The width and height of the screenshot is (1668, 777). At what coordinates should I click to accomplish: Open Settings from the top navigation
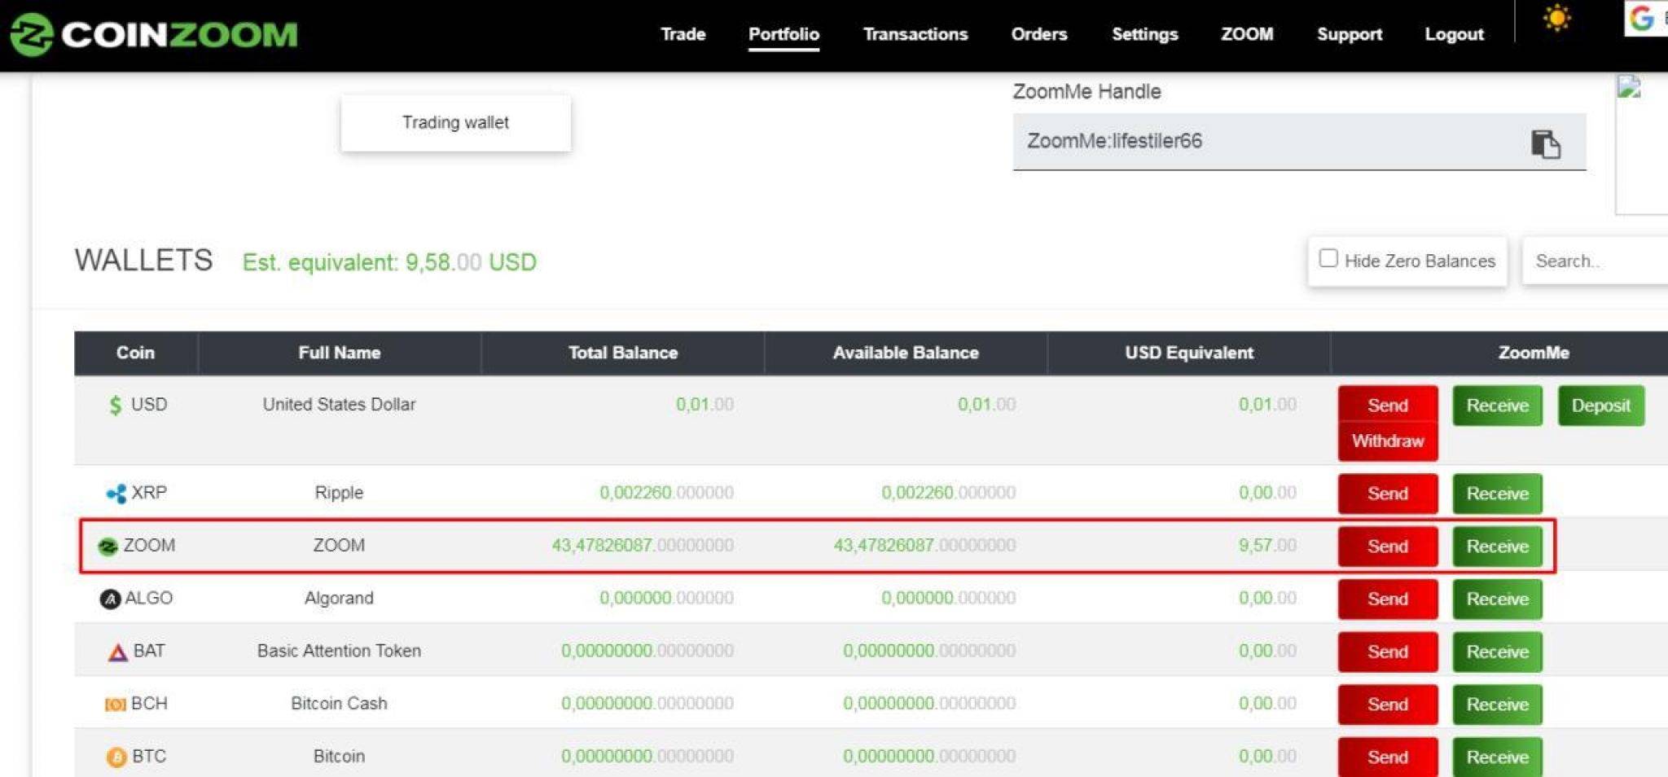tap(1144, 34)
